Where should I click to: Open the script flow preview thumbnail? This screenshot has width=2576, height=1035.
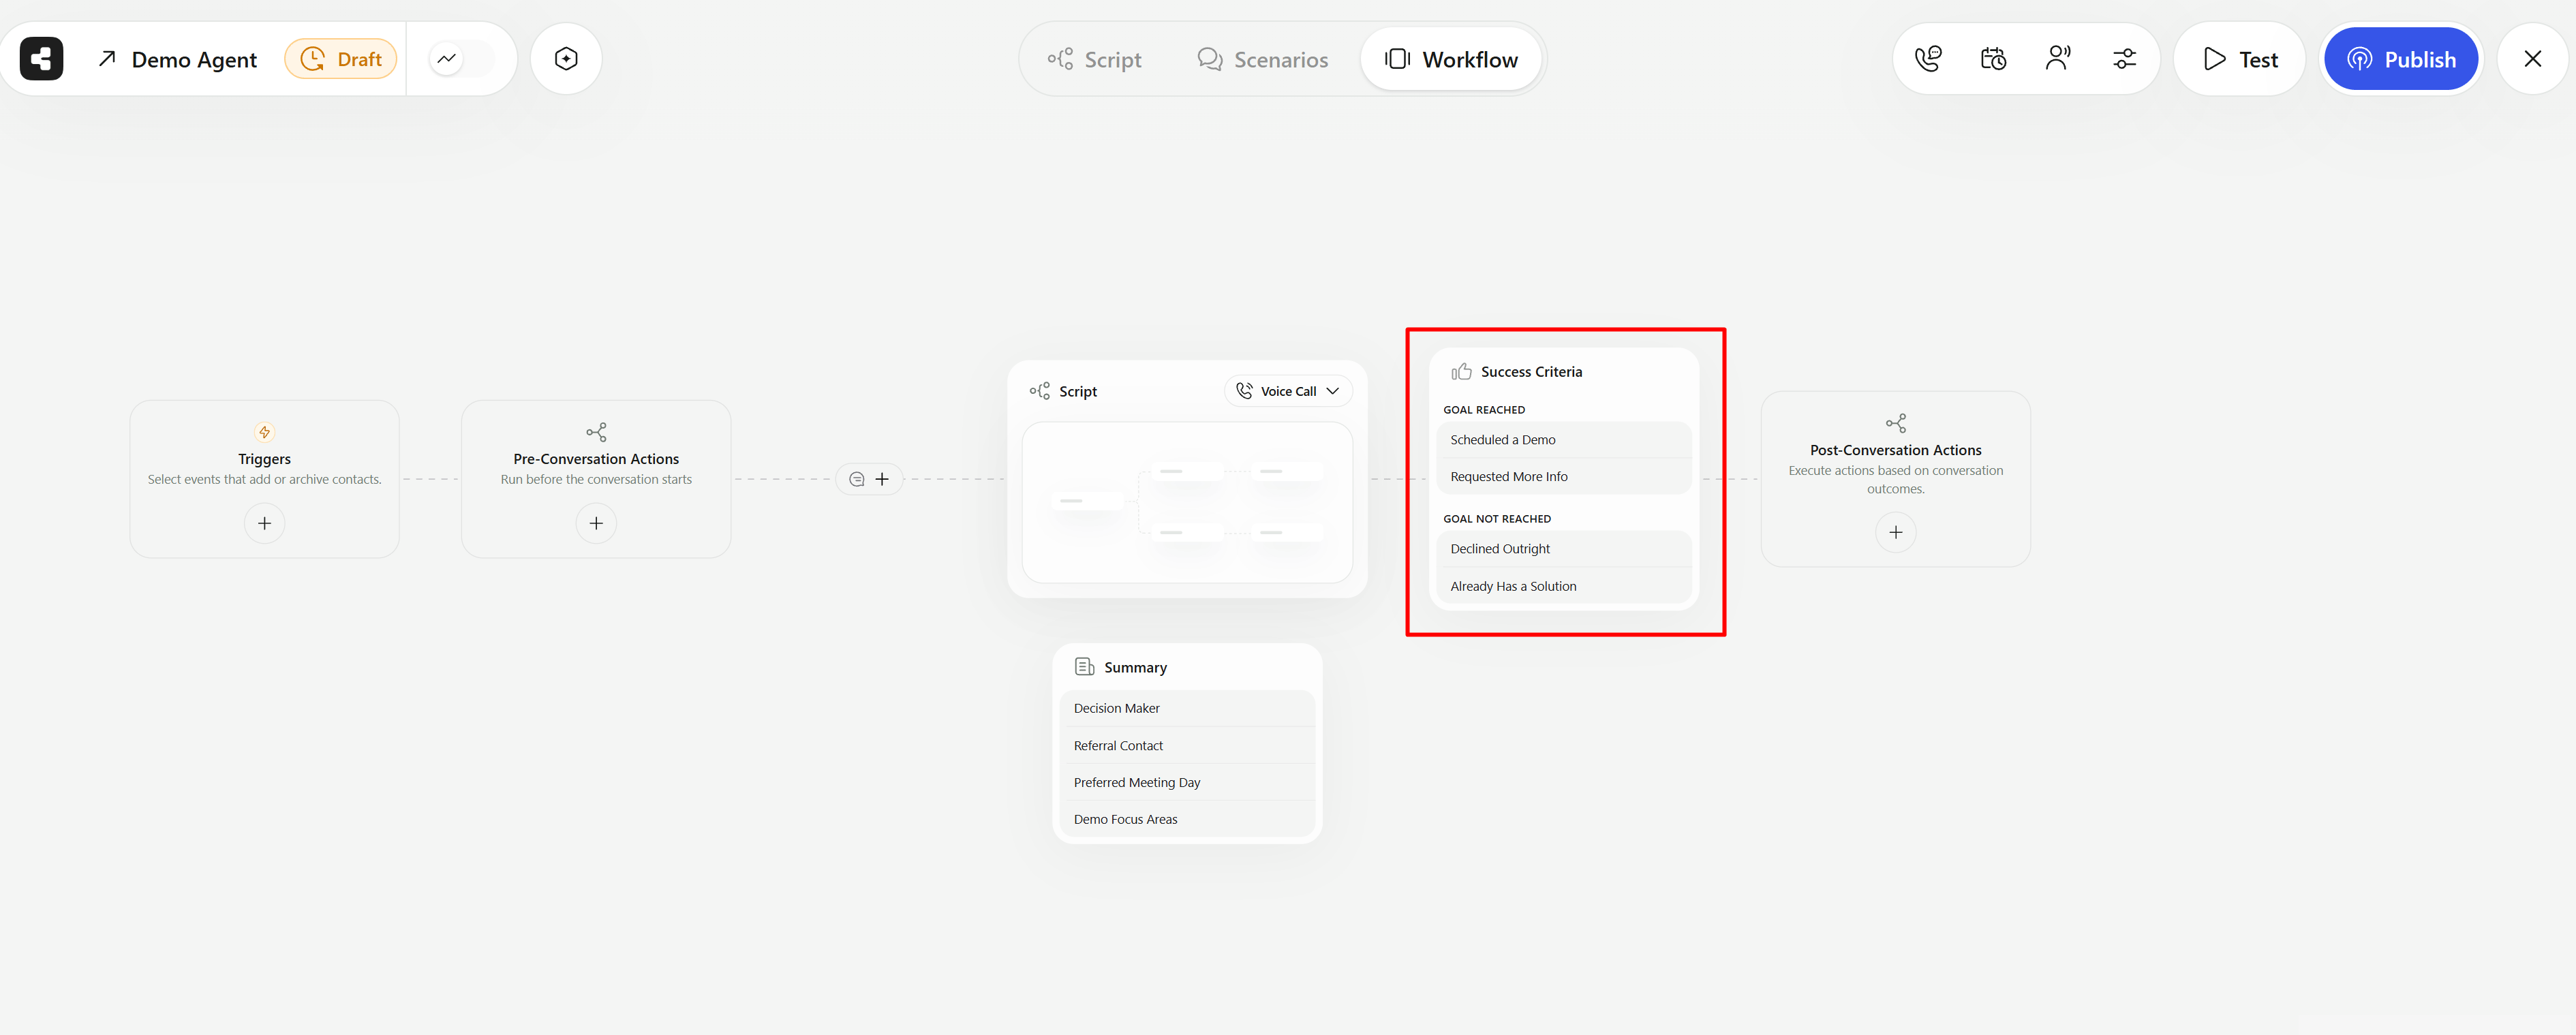(1187, 502)
